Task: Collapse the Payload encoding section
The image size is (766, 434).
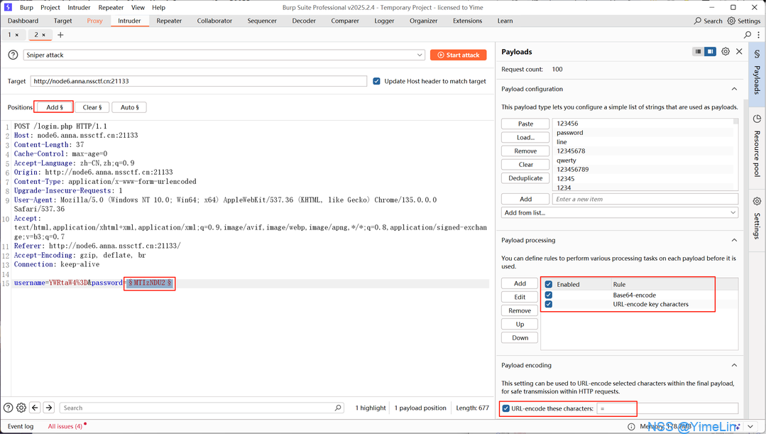Action: 734,365
